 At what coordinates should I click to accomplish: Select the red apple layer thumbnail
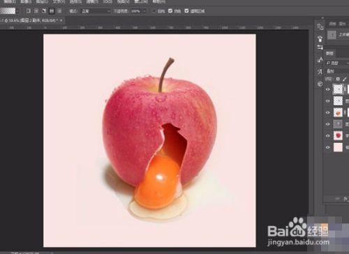[338, 135]
